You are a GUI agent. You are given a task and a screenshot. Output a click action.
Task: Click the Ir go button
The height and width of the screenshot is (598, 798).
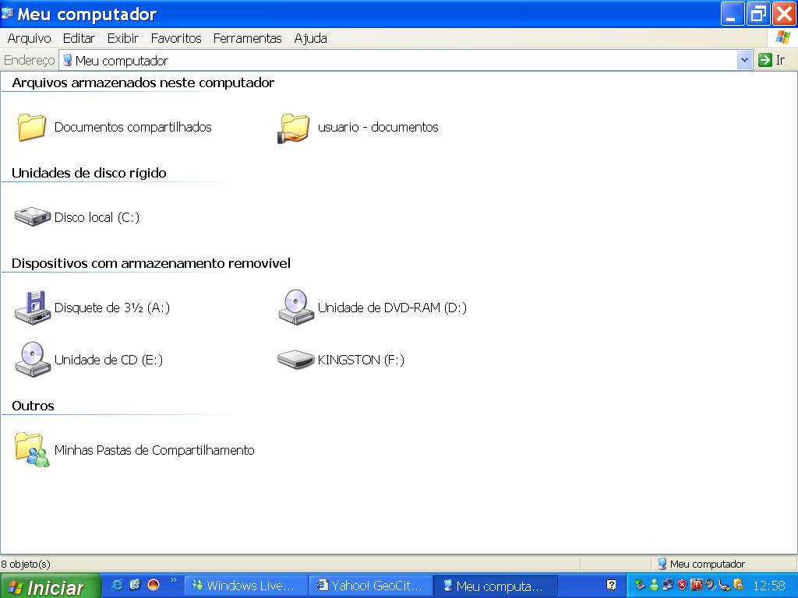[x=772, y=60]
